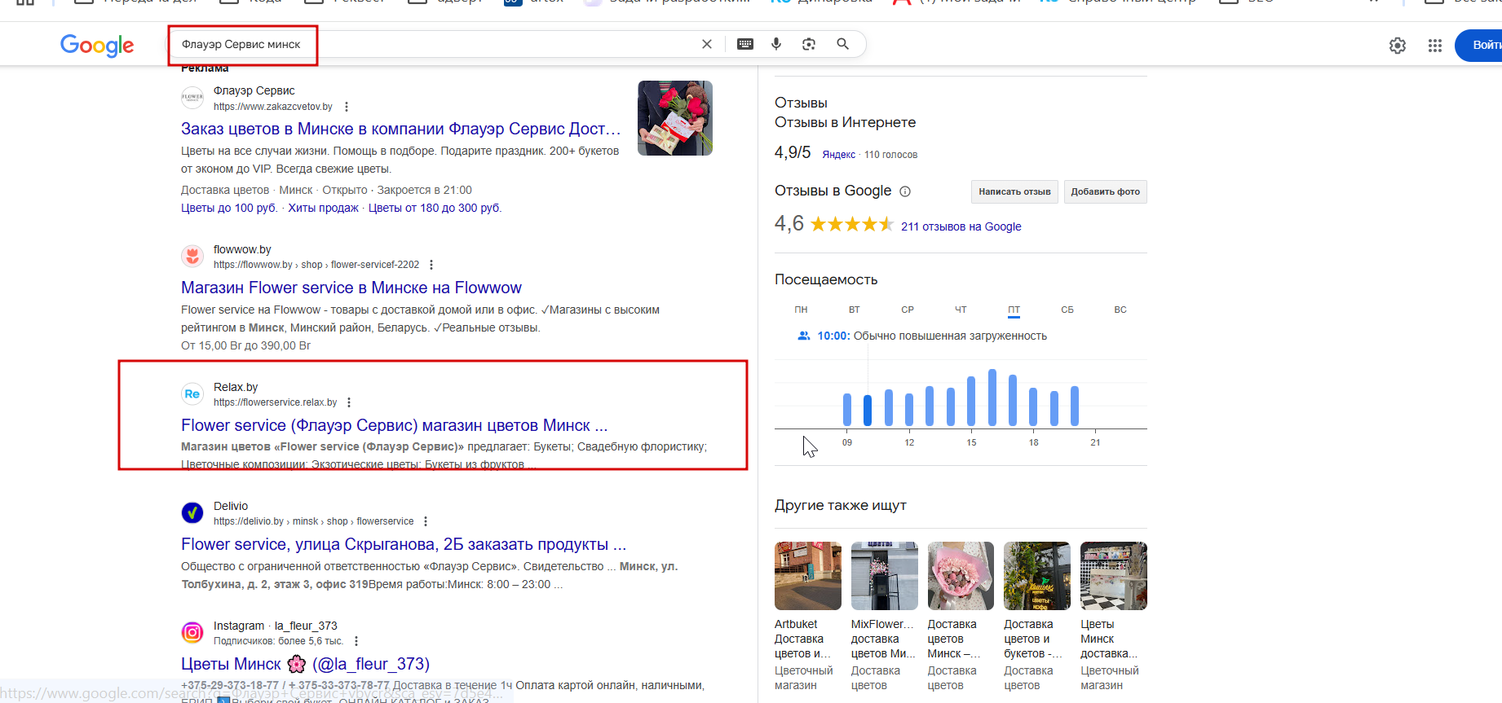Open search by image lens icon

[809, 44]
